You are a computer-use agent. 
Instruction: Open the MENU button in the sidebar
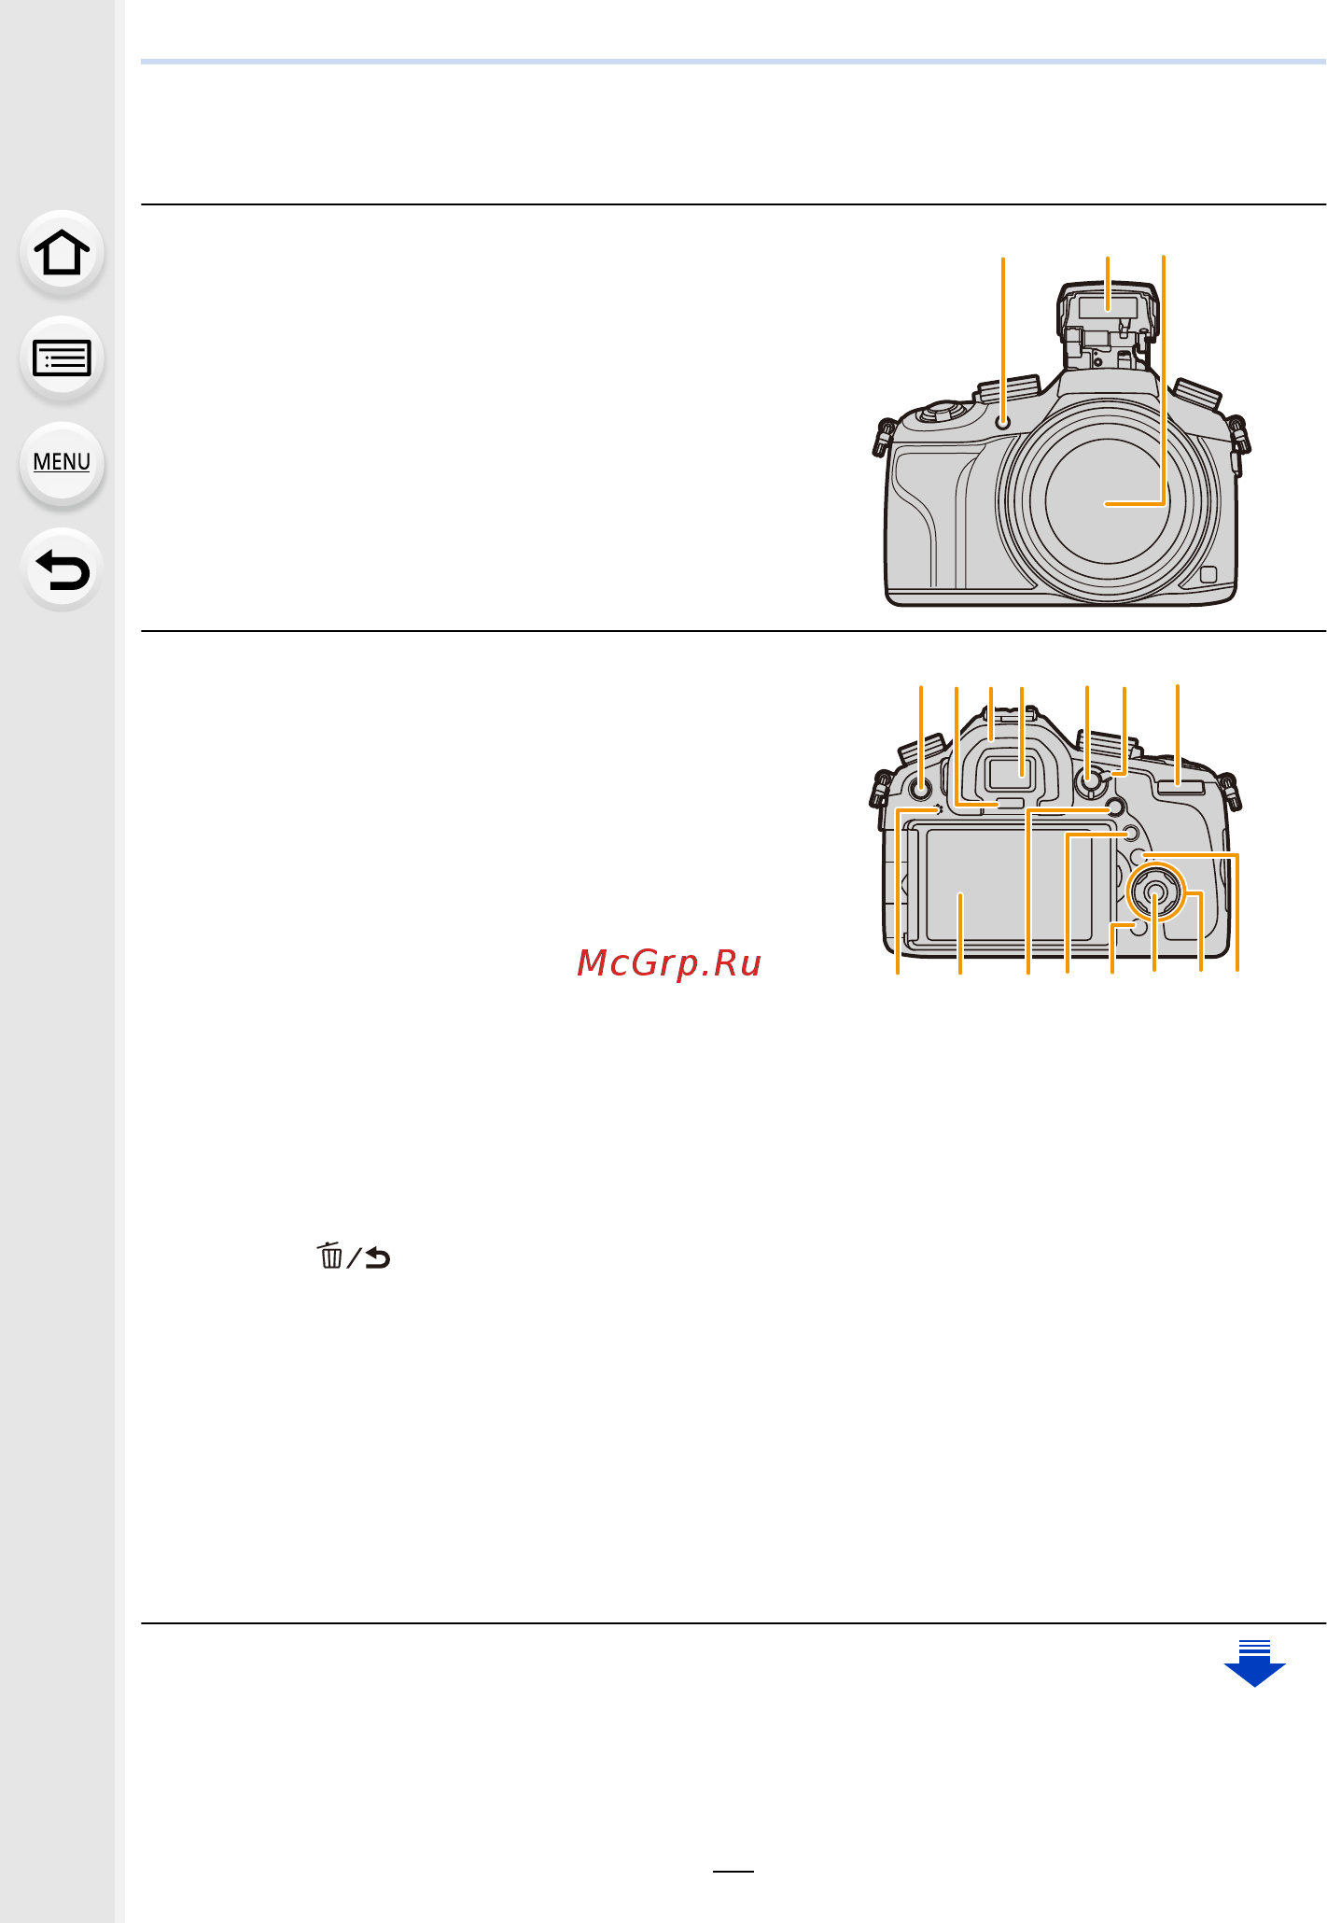(x=62, y=464)
